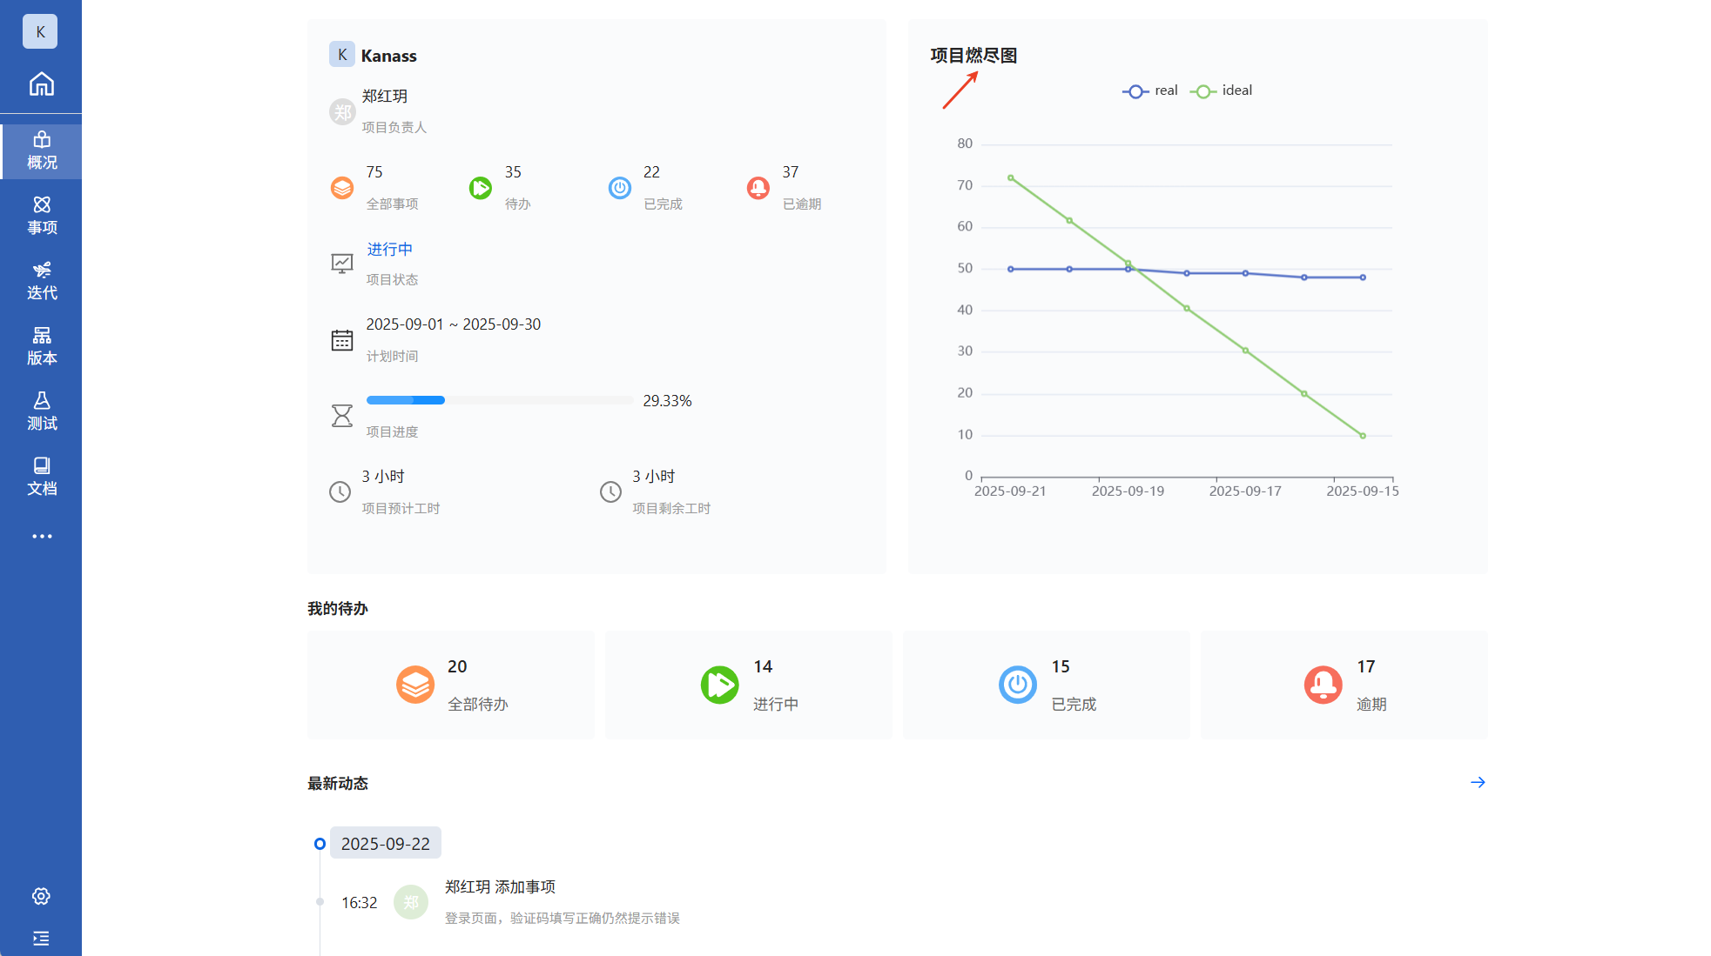This screenshot has height=956, width=1711.
Task: Toggle the ideal series in the chart legend
Action: pos(1221,90)
